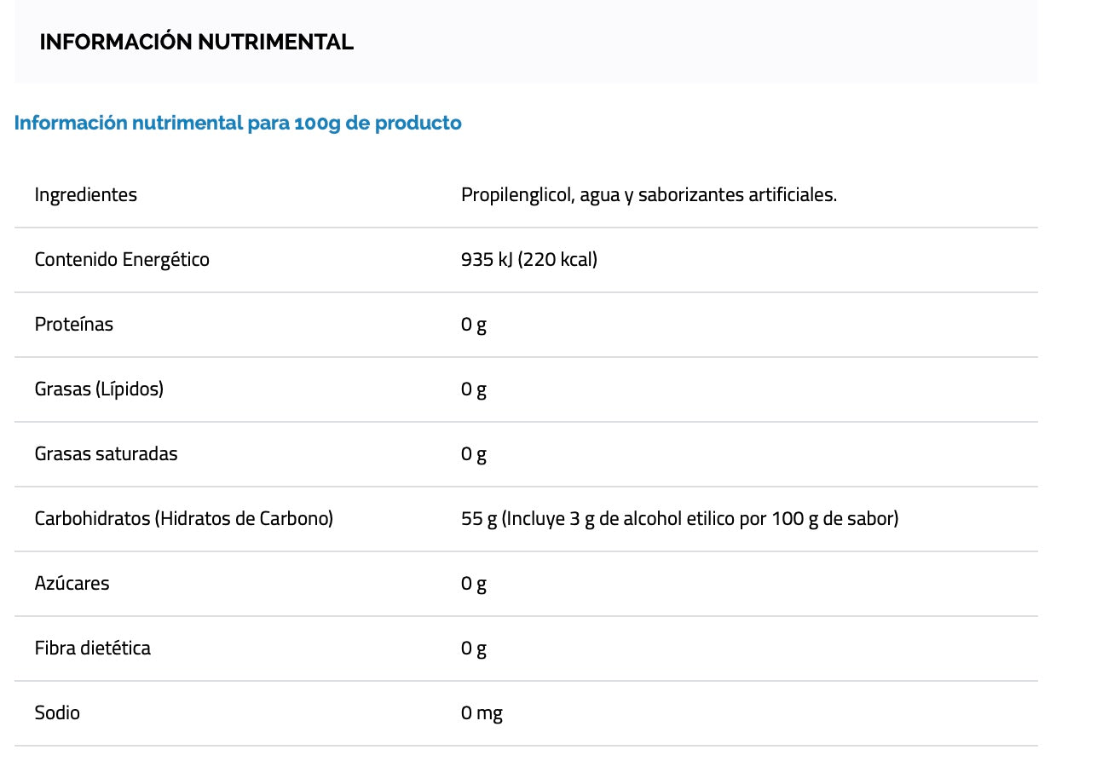This screenshot has width=1108, height=767.
Task: Click the '0 g' value for Azúcares
Action: 473,583
